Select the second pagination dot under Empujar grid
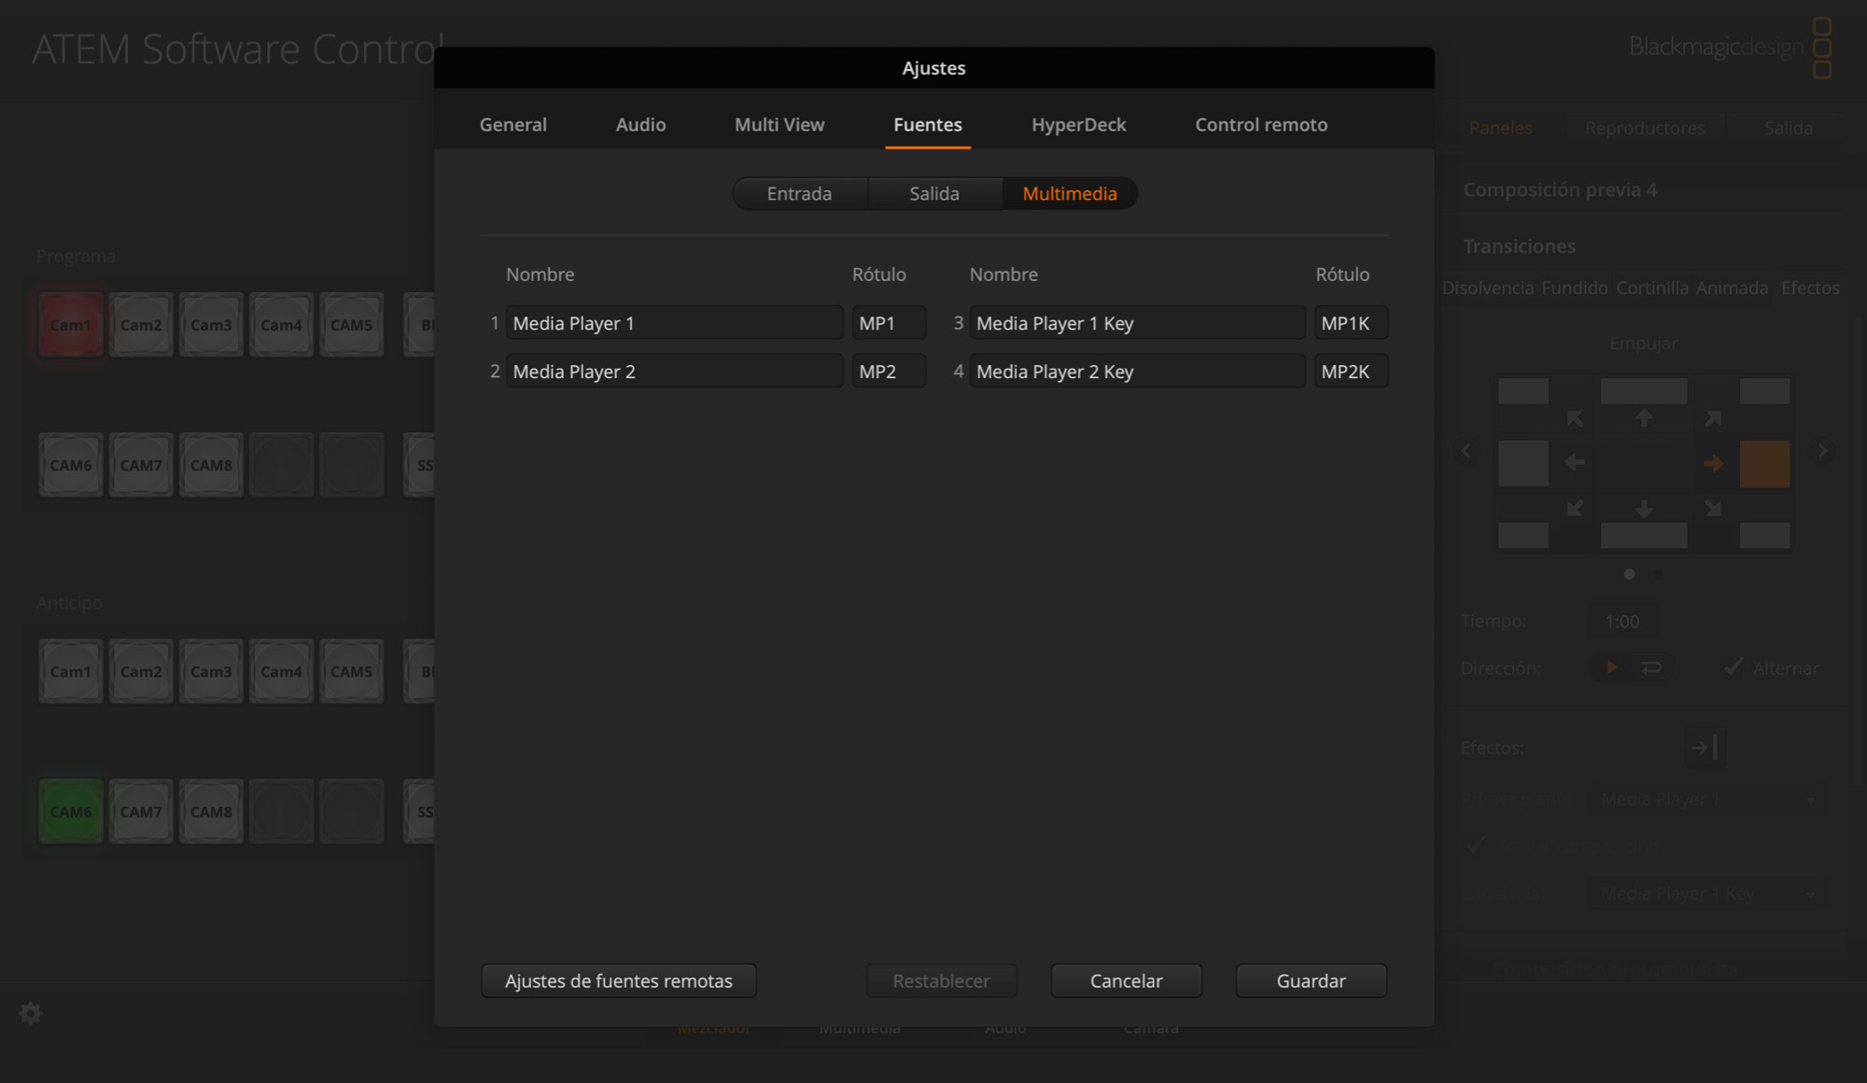This screenshot has height=1083, width=1867. tap(1660, 574)
